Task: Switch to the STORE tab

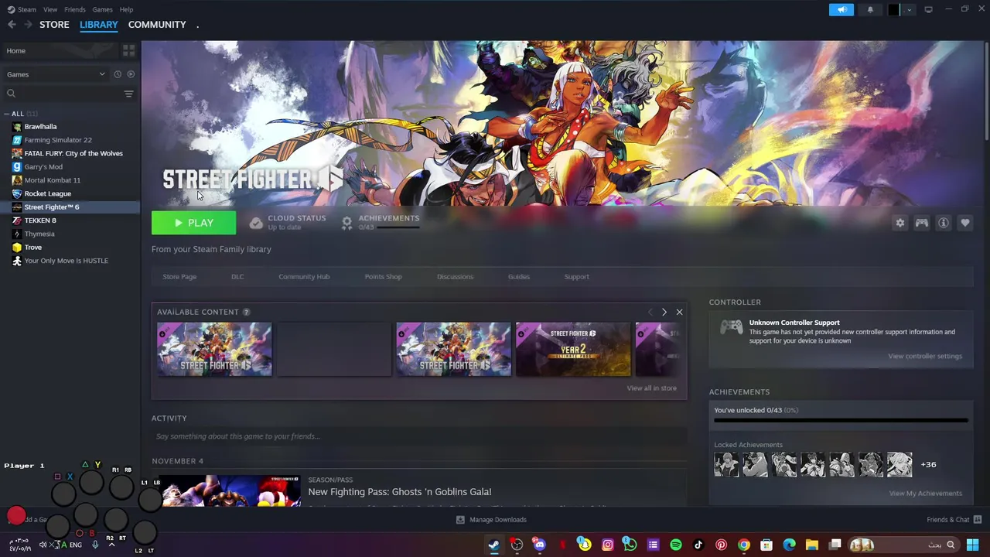Action: (54, 25)
